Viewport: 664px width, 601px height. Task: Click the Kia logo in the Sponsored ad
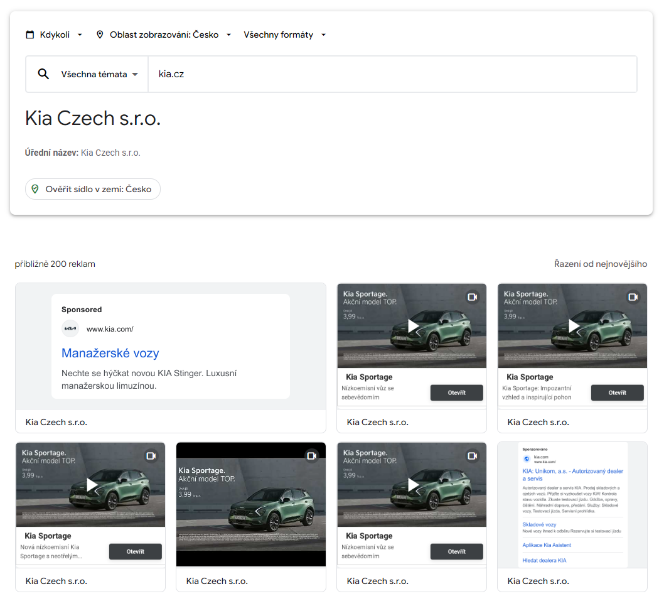click(70, 328)
